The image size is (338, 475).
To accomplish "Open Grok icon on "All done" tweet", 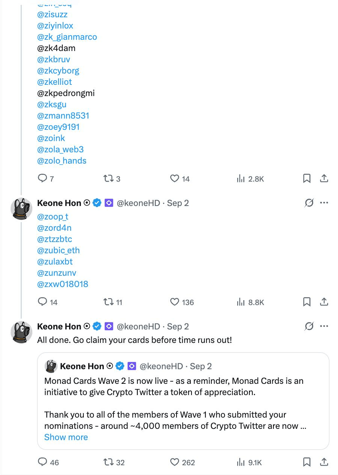I will (309, 326).
